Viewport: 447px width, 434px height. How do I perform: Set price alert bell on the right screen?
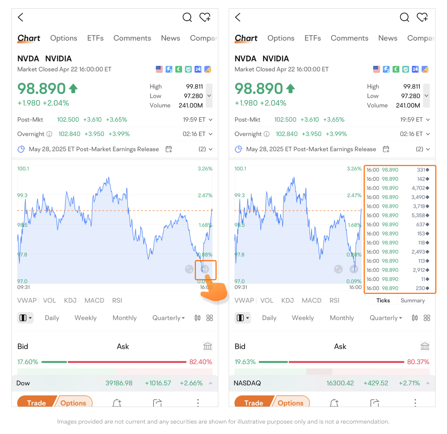(334, 403)
